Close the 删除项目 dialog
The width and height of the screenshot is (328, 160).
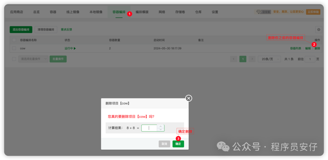pyautogui.click(x=189, y=98)
